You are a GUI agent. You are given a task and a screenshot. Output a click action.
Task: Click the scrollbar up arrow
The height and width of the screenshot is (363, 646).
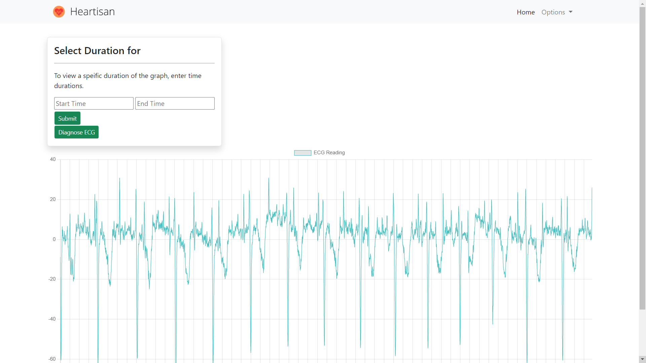642,3
